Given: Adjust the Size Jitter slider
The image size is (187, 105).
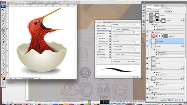Looking at the screenshot, I should click(127, 27).
